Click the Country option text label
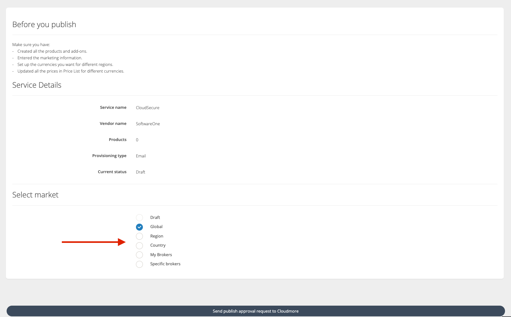Viewport: 511px width, 317px height. [158, 245]
